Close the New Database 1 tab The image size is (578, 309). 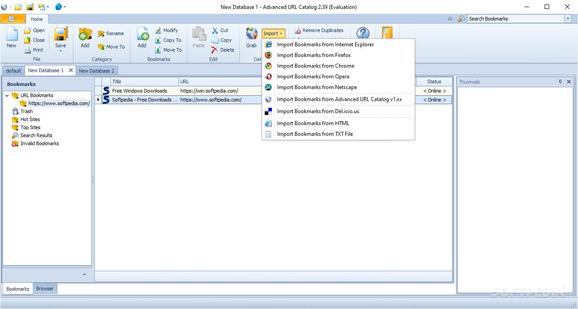(x=71, y=70)
